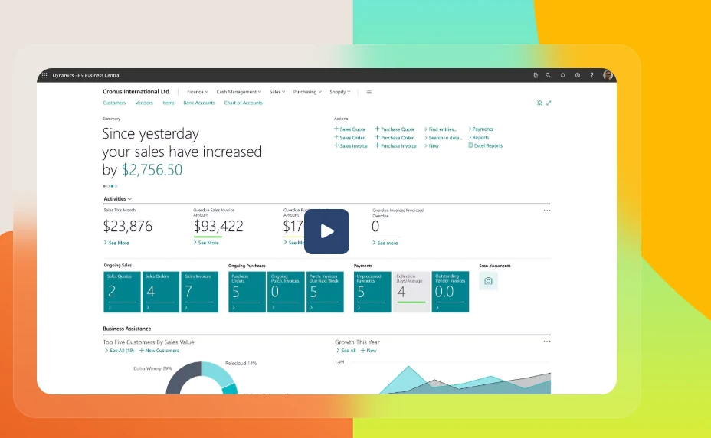Open Activities more options ellipsis
Viewport: 711px width, 438px height.
547,211
